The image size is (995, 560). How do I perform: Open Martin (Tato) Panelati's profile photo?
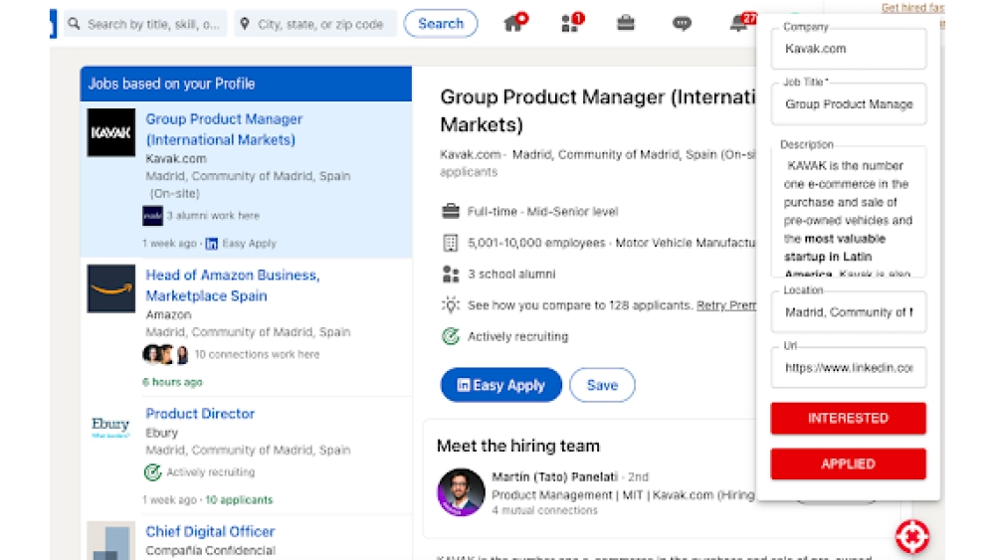point(462,492)
